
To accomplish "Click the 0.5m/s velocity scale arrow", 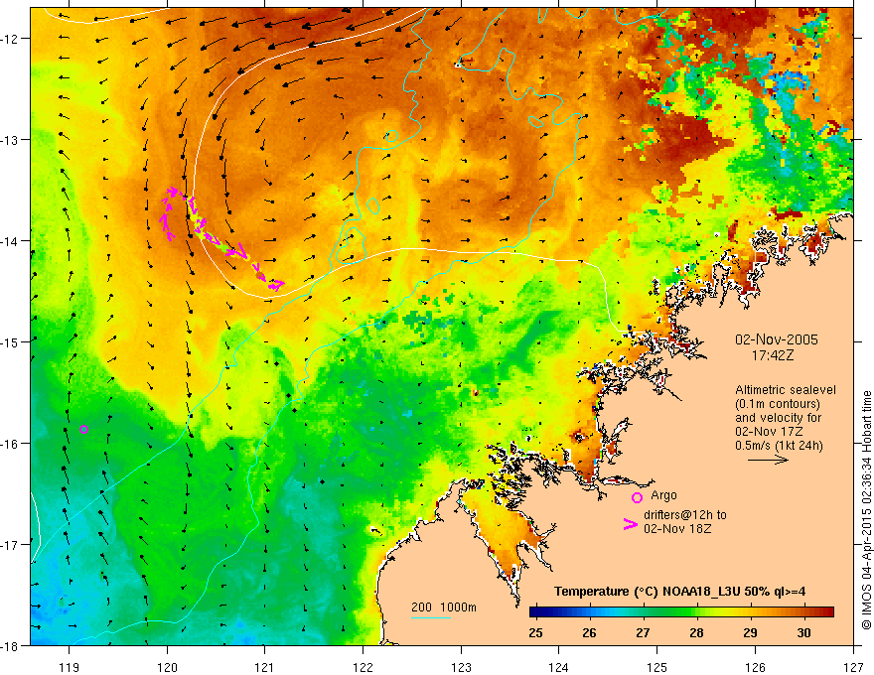I will [768, 460].
